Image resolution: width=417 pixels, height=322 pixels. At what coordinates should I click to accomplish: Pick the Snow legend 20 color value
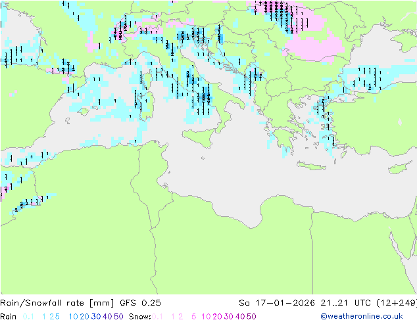pyautogui.click(x=217, y=317)
